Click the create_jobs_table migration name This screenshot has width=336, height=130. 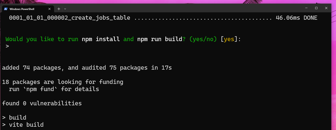coord(70,18)
